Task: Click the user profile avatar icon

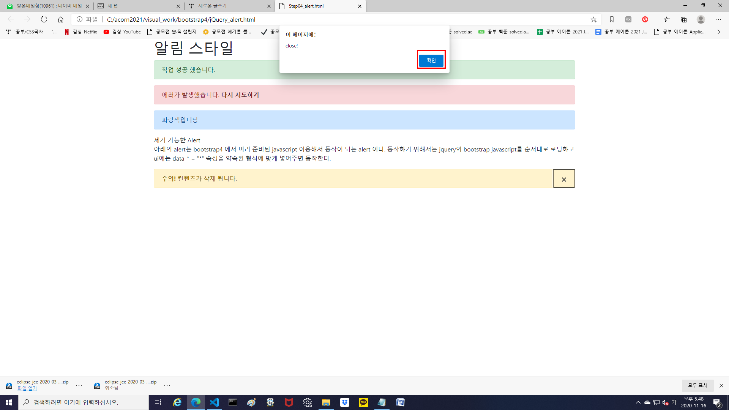Action: pos(701,19)
